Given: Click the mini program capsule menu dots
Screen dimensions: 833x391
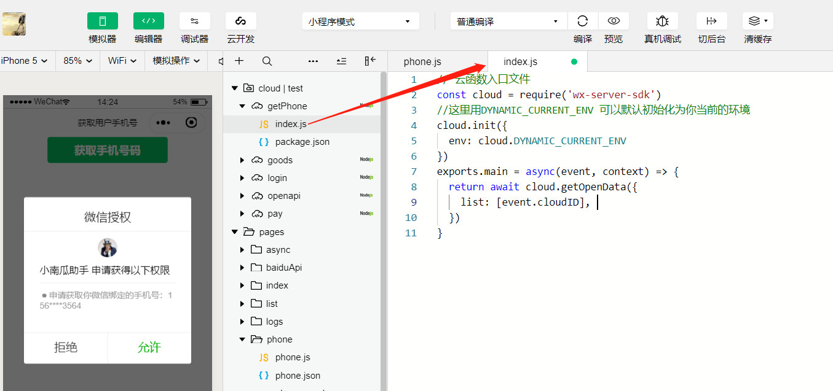Looking at the screenshot, I should pyautogui.click(x=163, y=123).
